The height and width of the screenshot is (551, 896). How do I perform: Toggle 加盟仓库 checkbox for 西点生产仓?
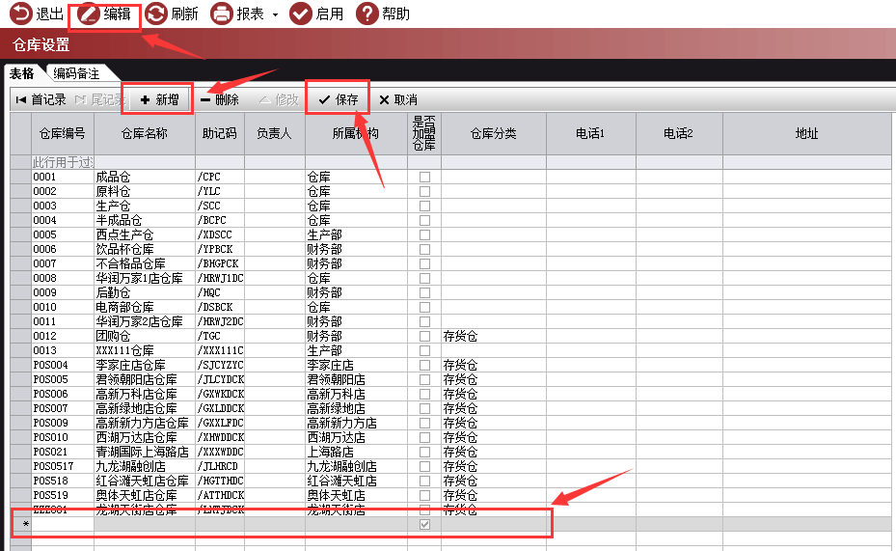pos(424,234)
